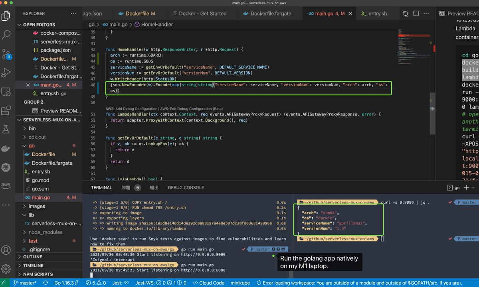The width and height of the screenshot is (479, 287).
Task: Switch to Docker - Get Started tab
Action: (x=202, y=14)
